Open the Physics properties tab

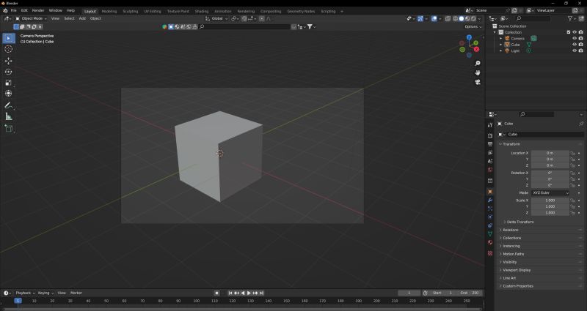490,217
